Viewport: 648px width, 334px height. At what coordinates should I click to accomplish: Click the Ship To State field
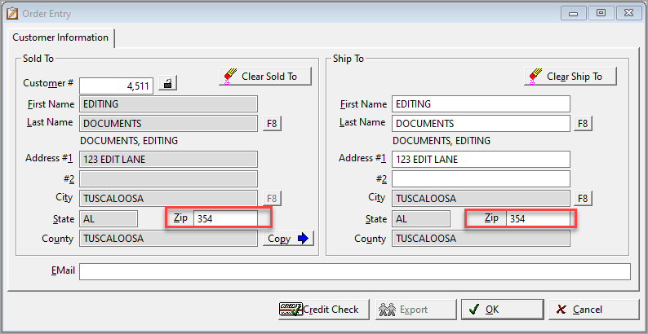(x=421, y=219)
